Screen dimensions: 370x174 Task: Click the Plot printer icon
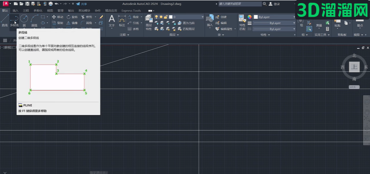click(x=51, y=4)
